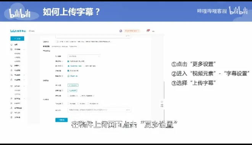Click the 收益管理 icon in sidebar
The height and width of the screenshot is (145, 252).
[11, 80]
